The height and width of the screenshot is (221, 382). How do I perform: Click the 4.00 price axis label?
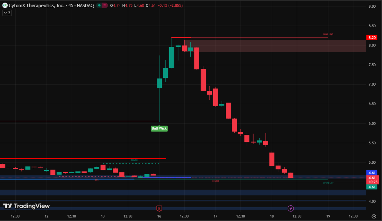[x=372, y=202]
